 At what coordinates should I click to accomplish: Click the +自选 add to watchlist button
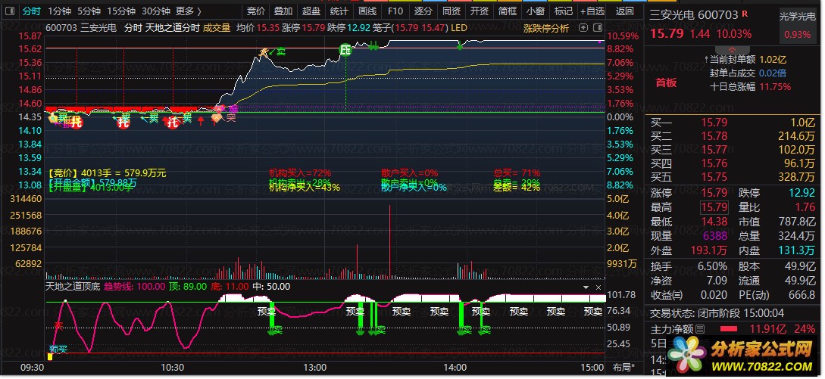click(x=592, y=11)
